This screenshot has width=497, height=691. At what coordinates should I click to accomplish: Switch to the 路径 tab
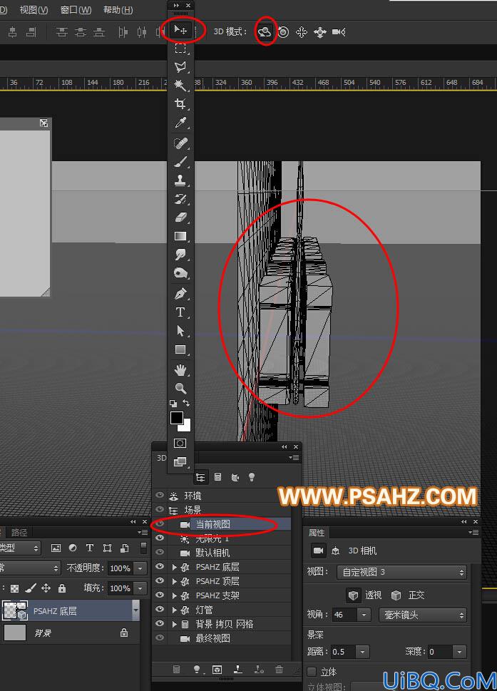point(19,533)
